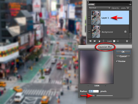Toggle Lock transparent pixels checkerboard icon
Screen dimensions: 138x104
pyautogui.click(x=114, y=41)
